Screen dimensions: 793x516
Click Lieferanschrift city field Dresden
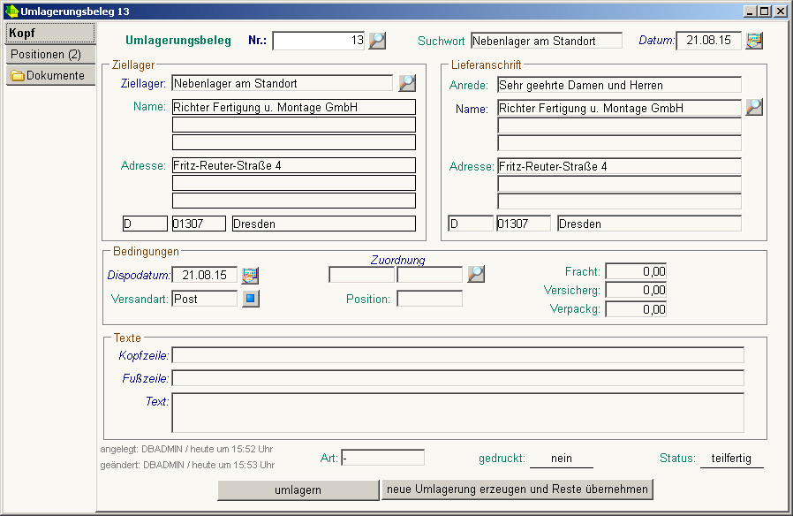pyautogui.click(x=649, y=224)
